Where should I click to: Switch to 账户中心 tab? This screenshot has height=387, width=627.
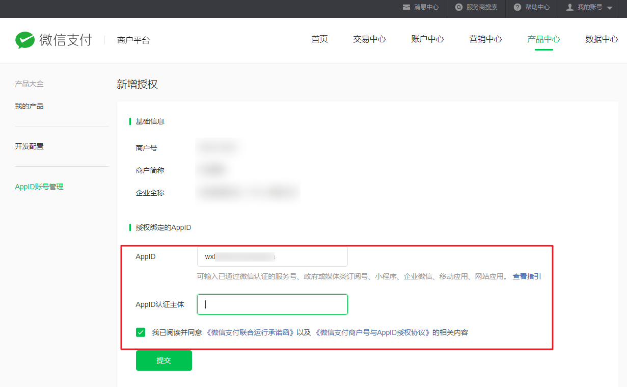tap(427, 39)
